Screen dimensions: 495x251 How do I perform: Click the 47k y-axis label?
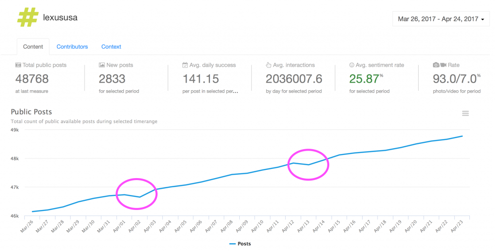(15, 187)
